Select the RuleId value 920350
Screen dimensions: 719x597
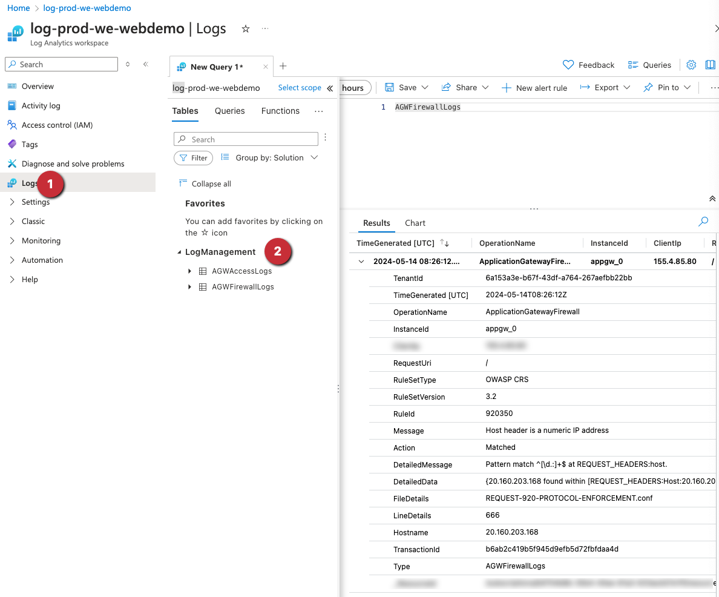pyautogui.click(x=499, y=414)
